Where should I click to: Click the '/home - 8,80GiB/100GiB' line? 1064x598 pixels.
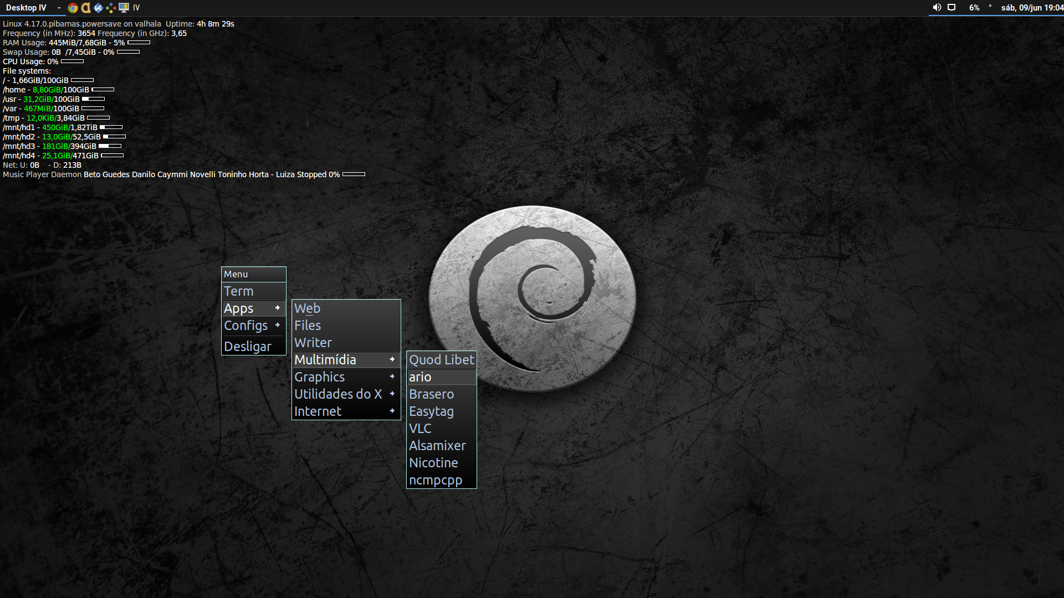(58, 90)
